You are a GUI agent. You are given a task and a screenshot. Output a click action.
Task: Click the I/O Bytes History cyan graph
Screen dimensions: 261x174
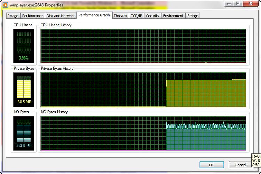(143, 133)
